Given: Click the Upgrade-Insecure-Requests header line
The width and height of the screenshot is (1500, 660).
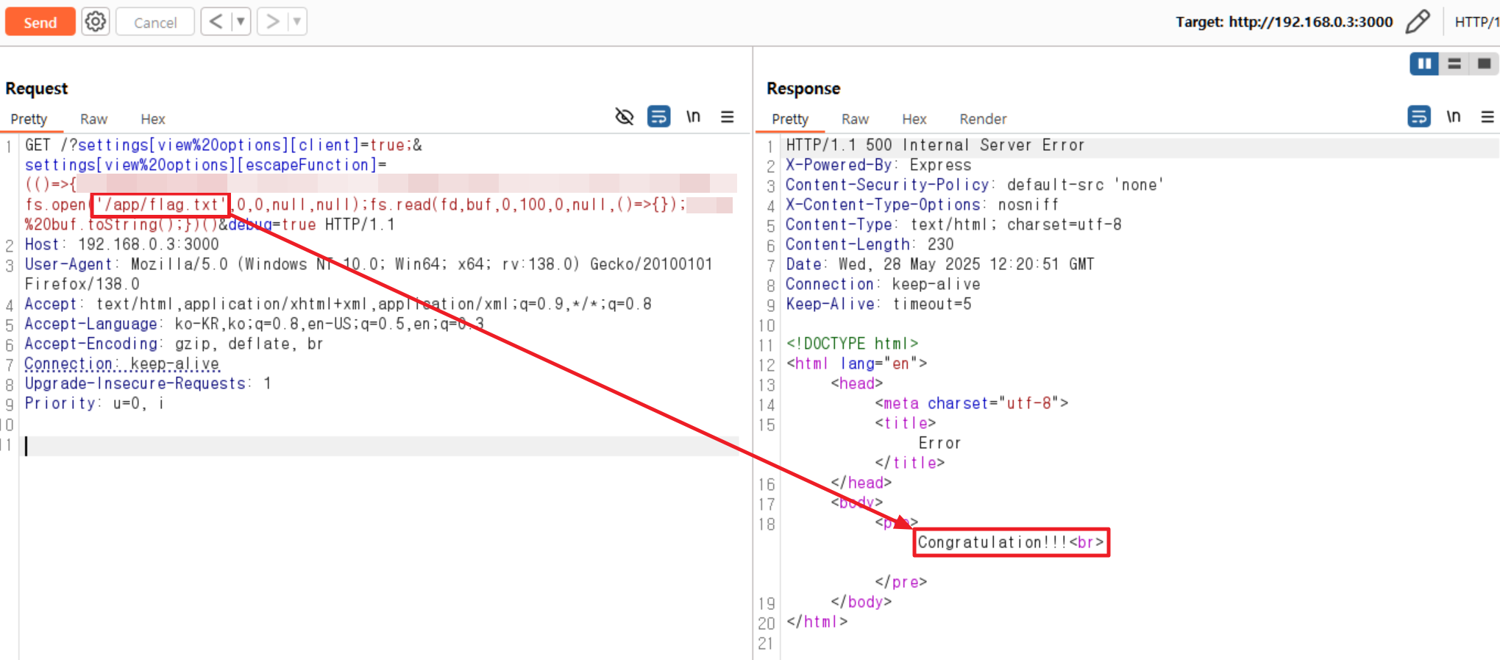Looking at the screenshot, I should click(x=148, y=383).
